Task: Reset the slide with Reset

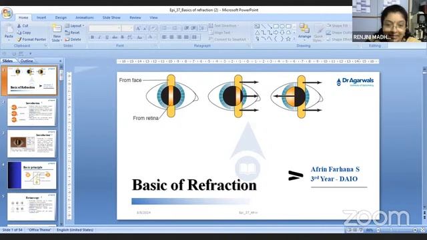Action: (73, 33)
